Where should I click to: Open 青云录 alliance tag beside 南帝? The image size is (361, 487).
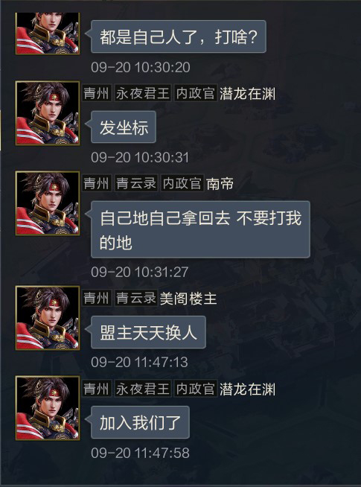(x=136, y=183)
